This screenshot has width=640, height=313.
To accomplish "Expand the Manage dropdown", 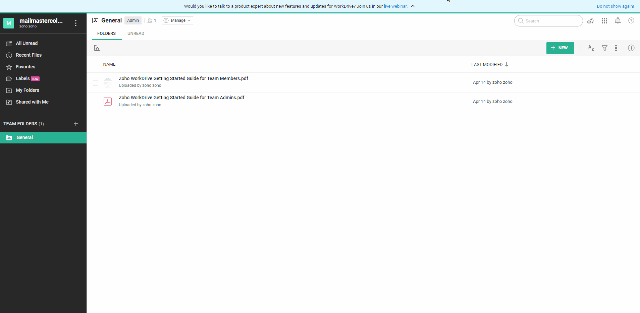I will click(177, 20).
